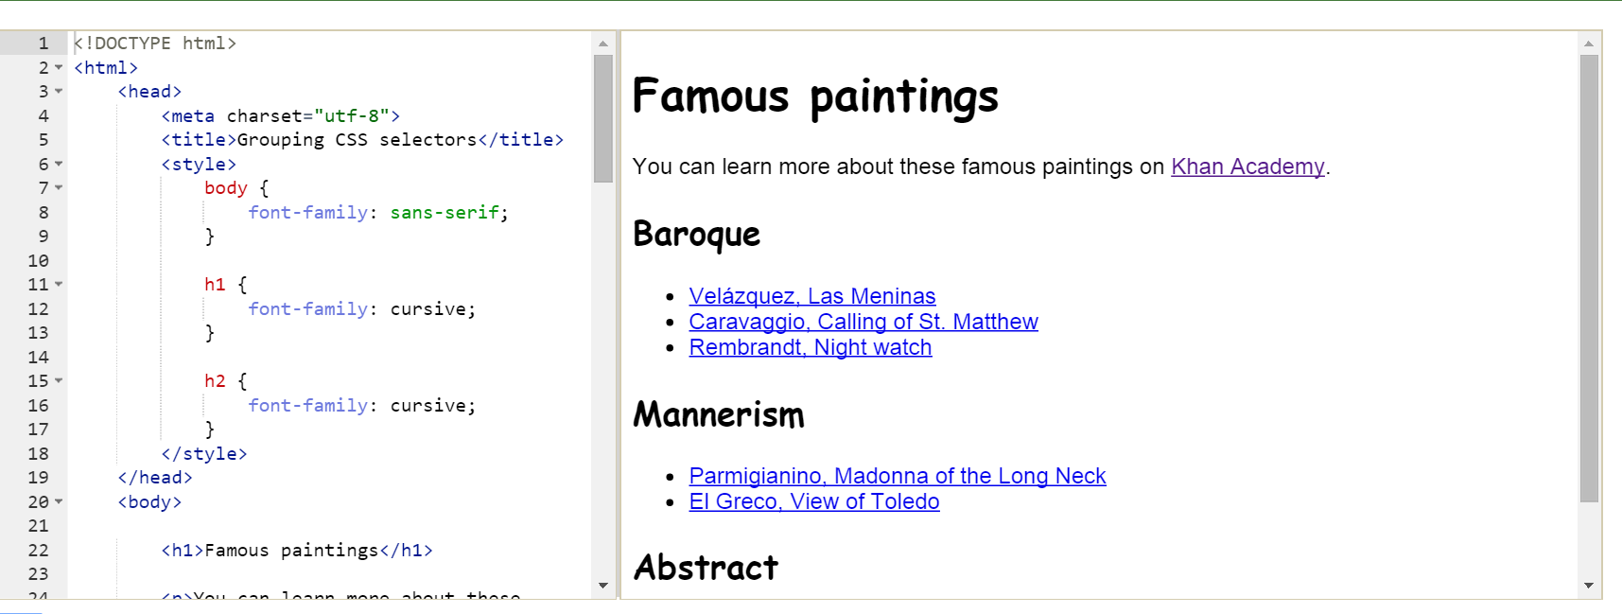The image size is (1622, 614).
Task: Collapse the head tag fold arrow on line 3
Action: coord(59,92)
